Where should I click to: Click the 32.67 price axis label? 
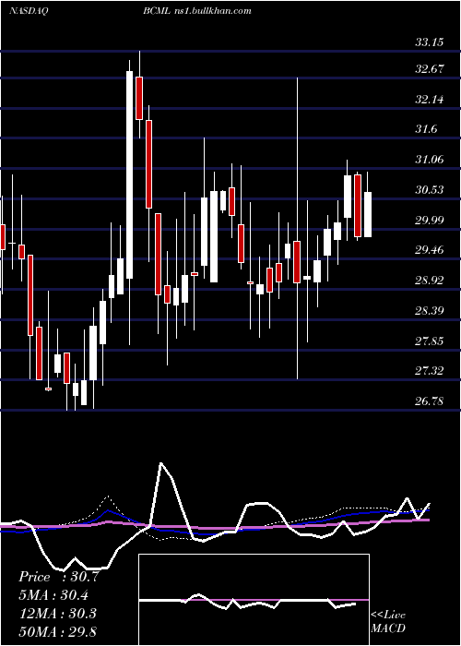[430, 69]
